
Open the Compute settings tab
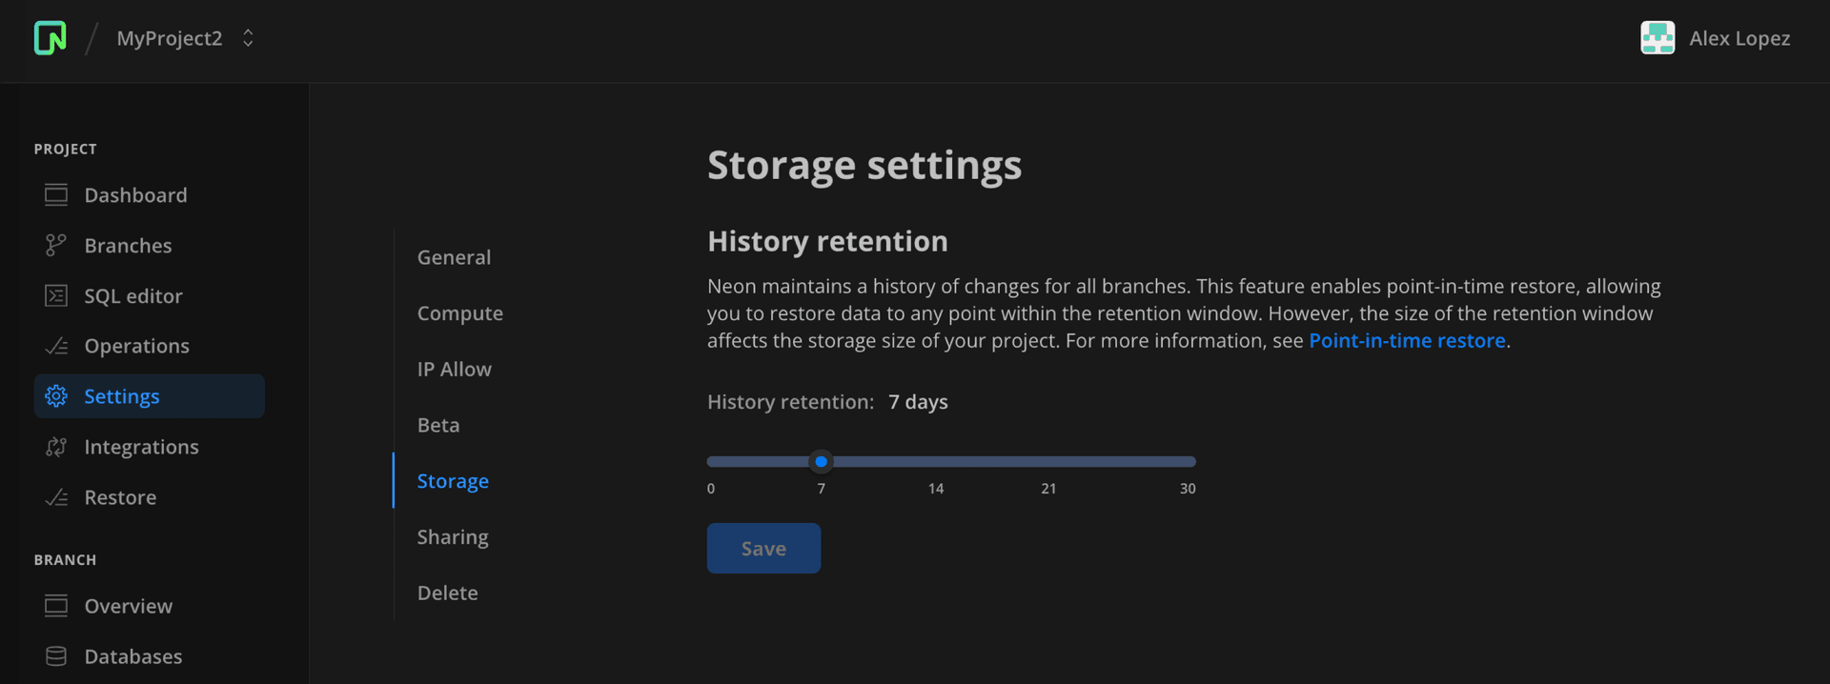click(459, 313)
